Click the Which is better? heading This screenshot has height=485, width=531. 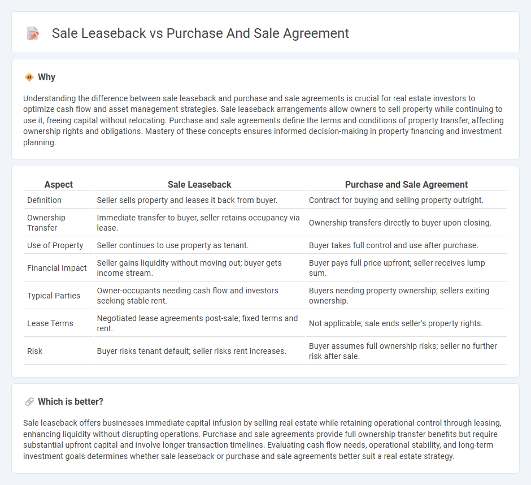[x=71, y=402]
